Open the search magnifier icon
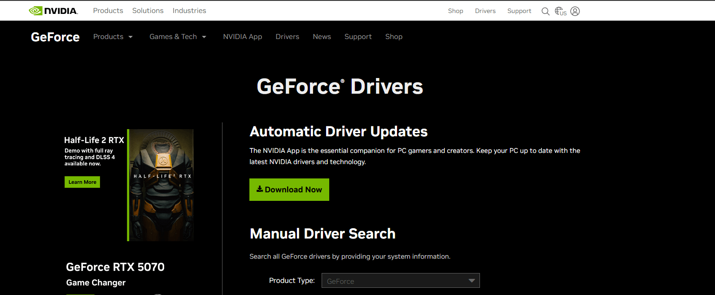The height and width of the screenshot is (295, 715). 545,11
